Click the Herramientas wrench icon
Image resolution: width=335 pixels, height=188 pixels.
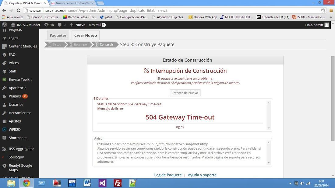[4, 113]
